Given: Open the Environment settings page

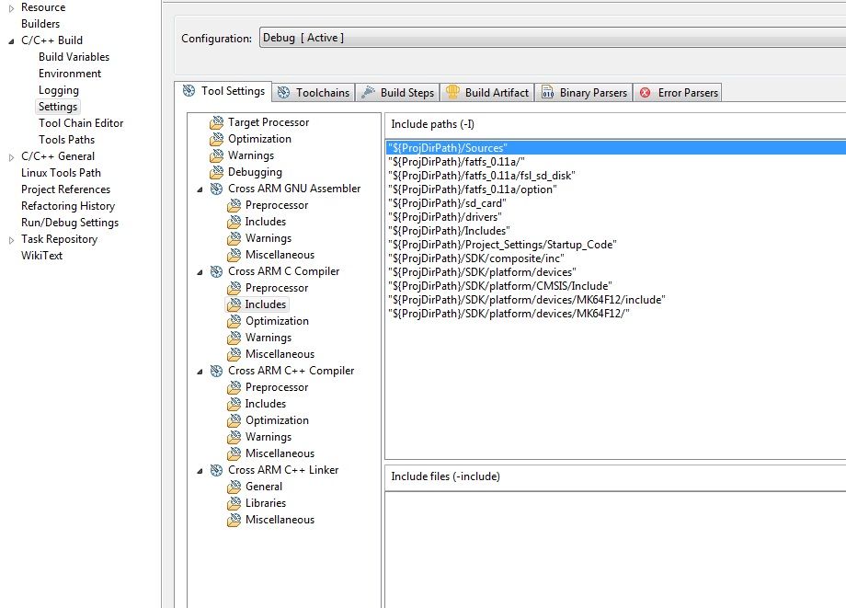Looking at the screenshot, I should click(x=70, y=74).
